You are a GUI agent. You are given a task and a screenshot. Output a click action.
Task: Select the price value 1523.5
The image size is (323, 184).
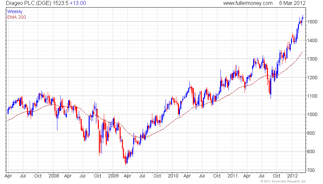click(60, 3)
